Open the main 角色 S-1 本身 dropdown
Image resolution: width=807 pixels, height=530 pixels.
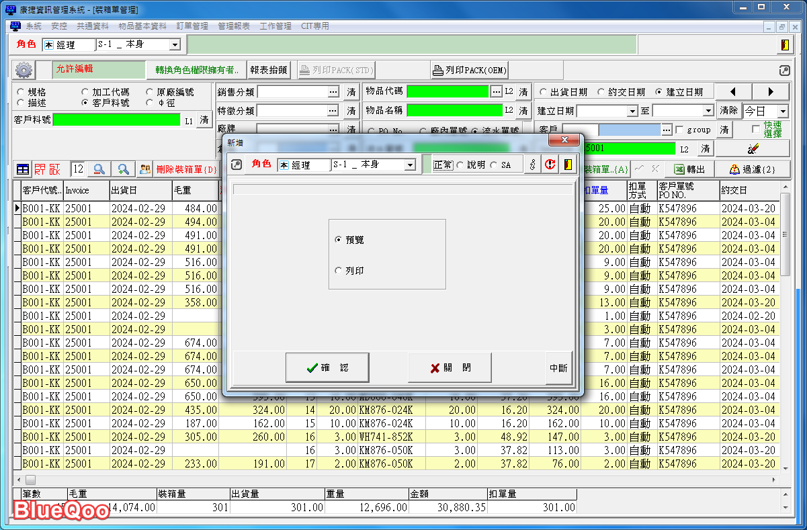click(x=175, y=45)
